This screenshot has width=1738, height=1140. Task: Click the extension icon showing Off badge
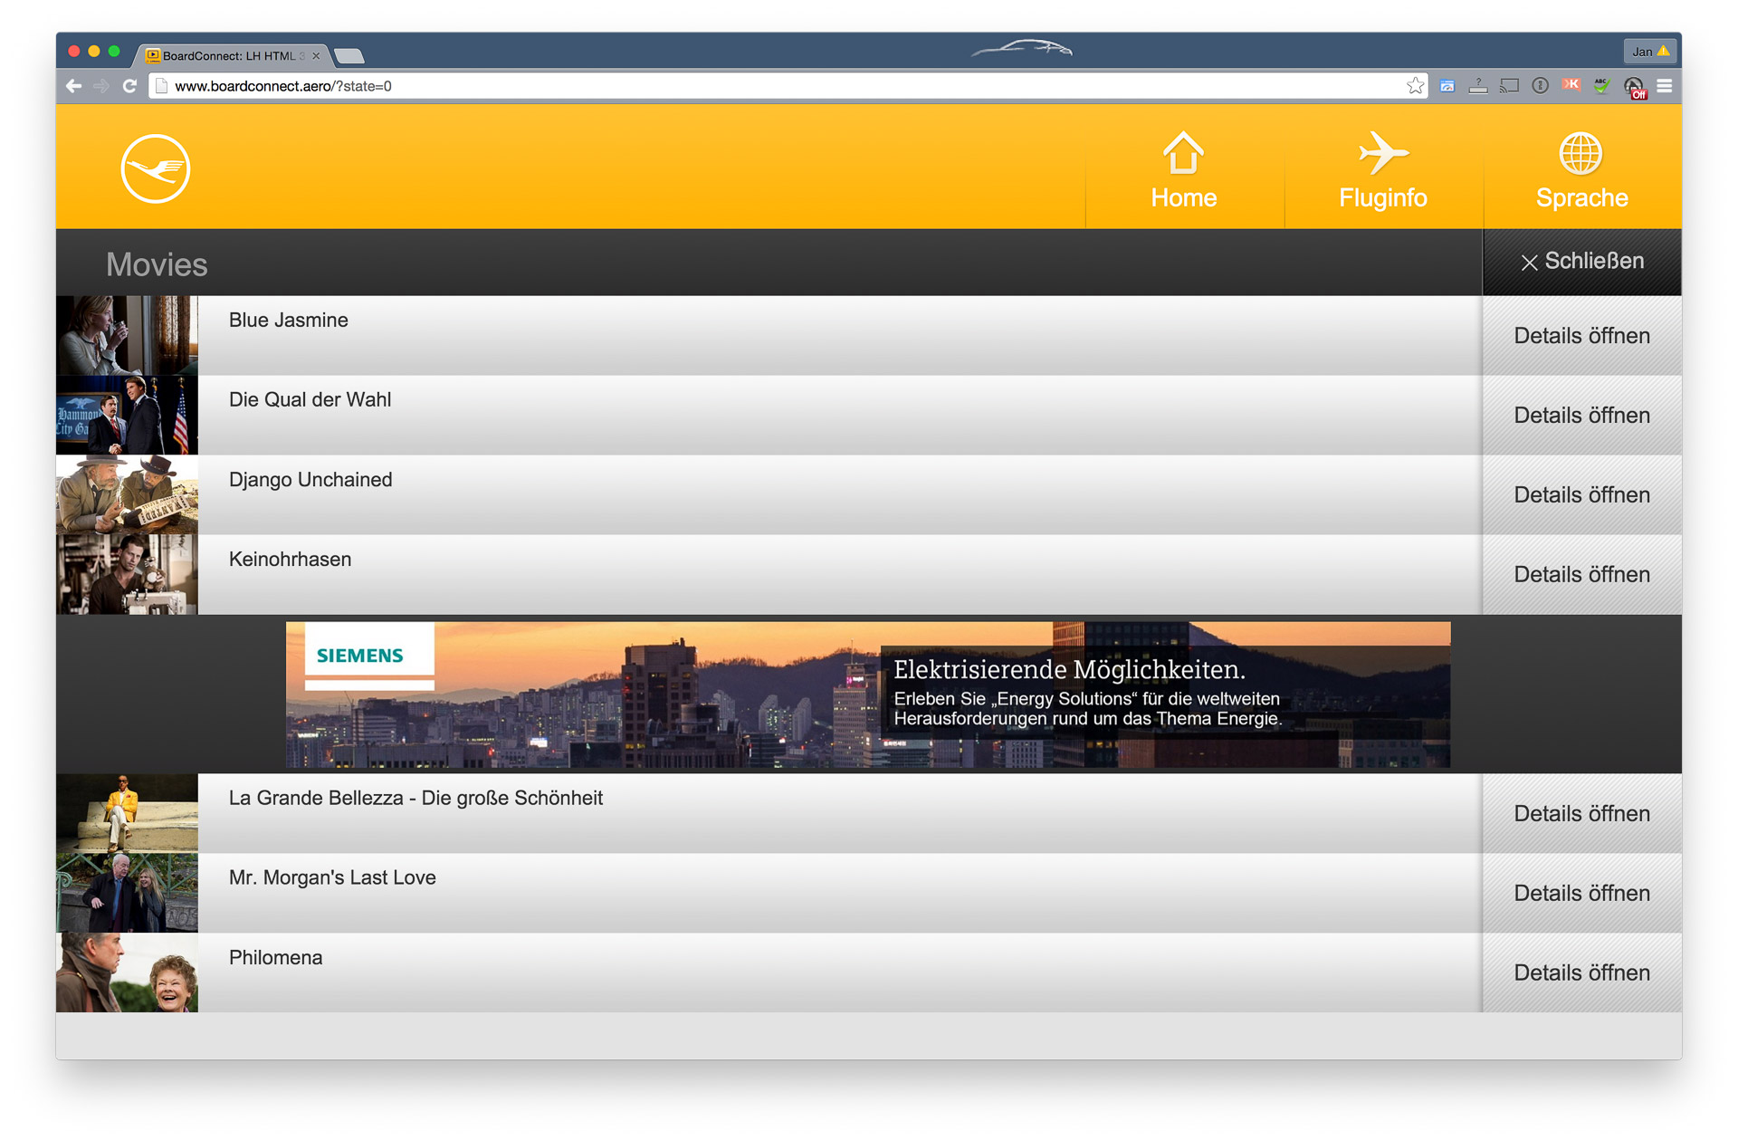pyautogui.click(x=1634, y=88)
